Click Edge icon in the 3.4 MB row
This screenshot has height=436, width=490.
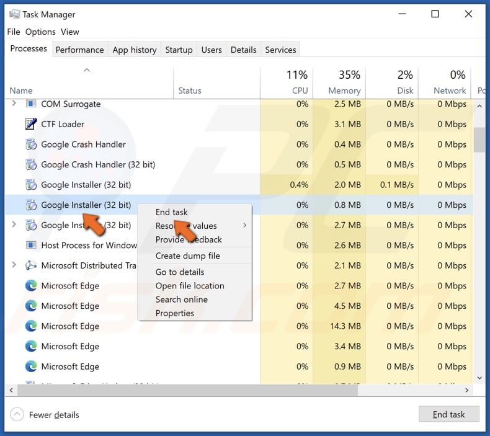30,346
